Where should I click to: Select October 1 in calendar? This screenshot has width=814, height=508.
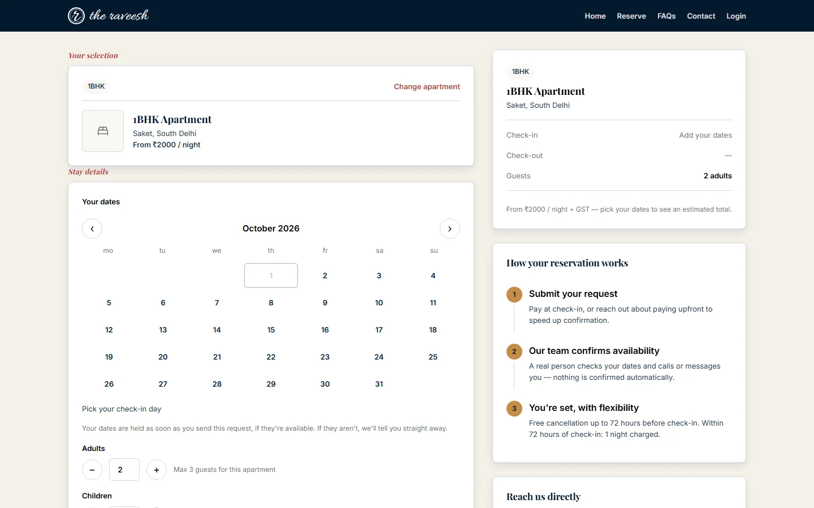271,275
